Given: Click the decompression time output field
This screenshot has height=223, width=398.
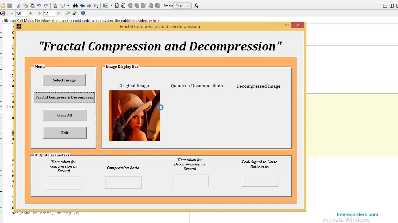Looking at the screenshot, I should (x=190, y=181).
